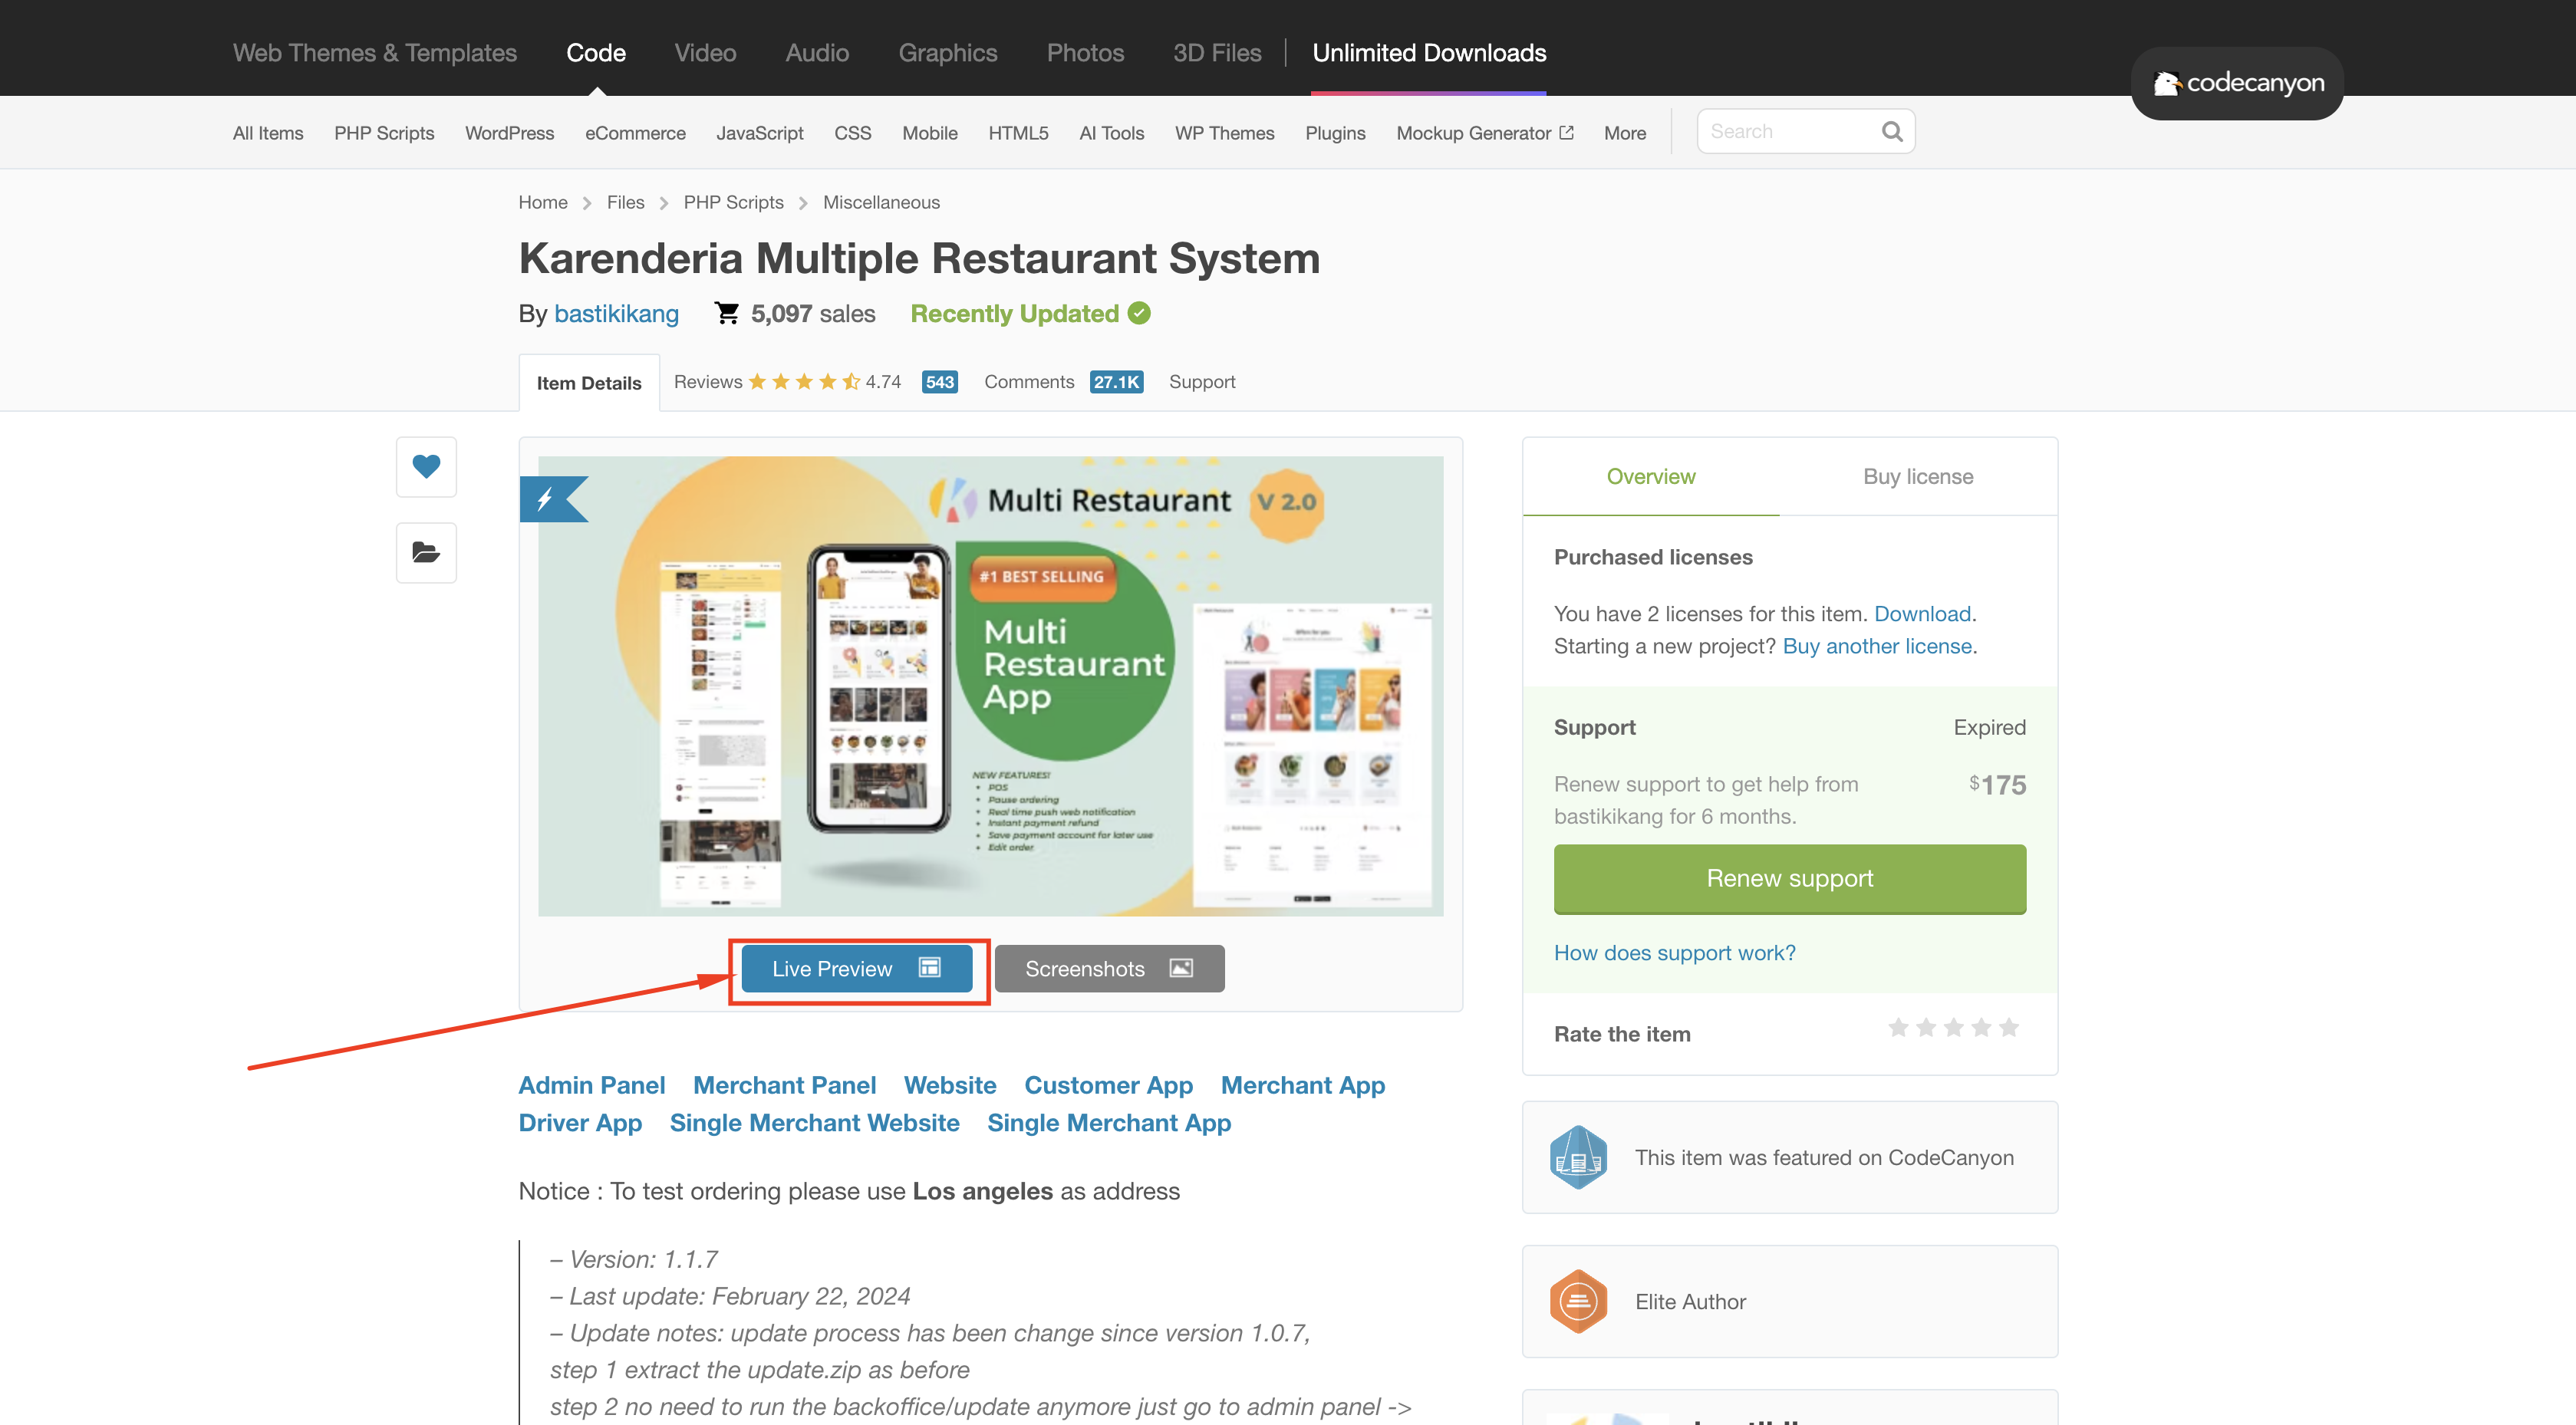Screen dimensions: 2576x1425
Task: Click the search magnifier icon
Action: coord(1891,132)
